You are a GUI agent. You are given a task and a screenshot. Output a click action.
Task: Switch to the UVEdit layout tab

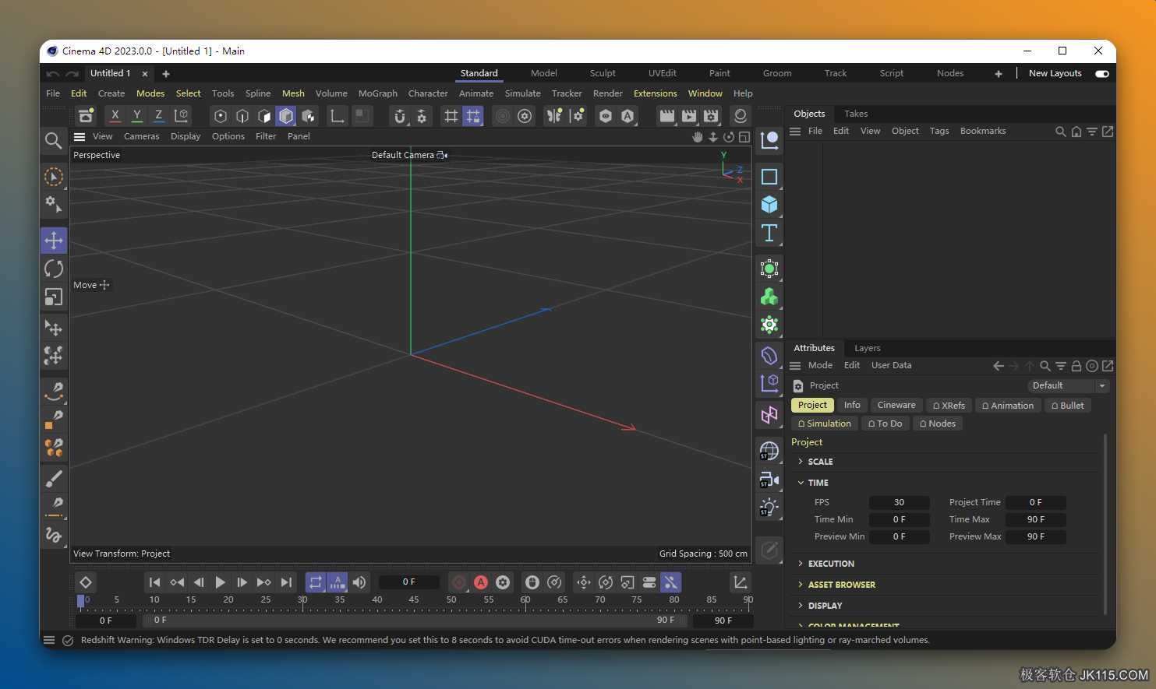(x=663, y=73)
